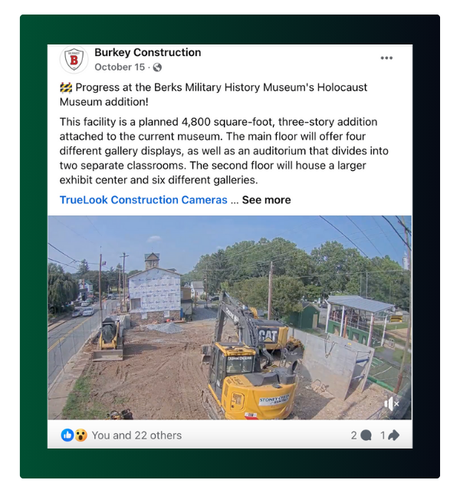Click the wow emoji reaction icon
The height and width of the screenshot is (493, 460).
[81, 435]
